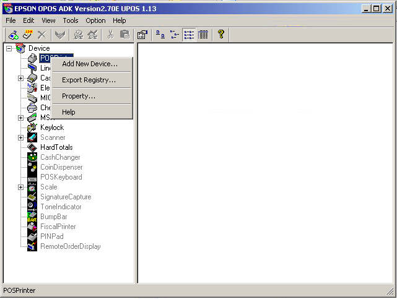Click the Keylock device icon
The width and height of the screenshot is (397, 299).
coord(32,128)
